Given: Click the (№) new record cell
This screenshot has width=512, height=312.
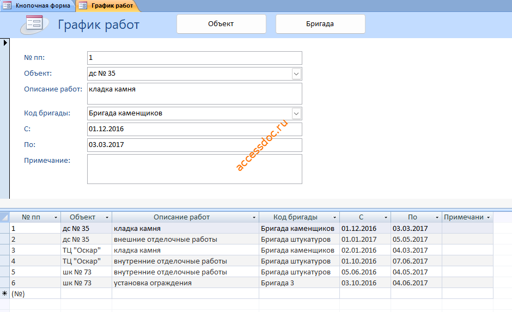Looking at the screenshot, I should coord(35,293).
